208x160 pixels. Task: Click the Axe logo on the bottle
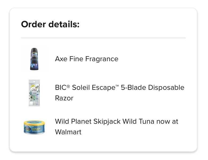coord(34,56)
